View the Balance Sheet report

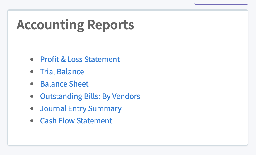(64, 84)
